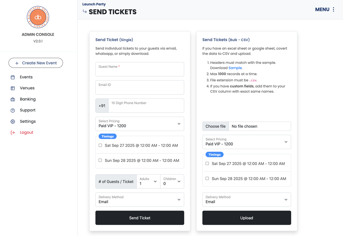
Task: Open the Children count dropdown
Action: [172, 182]
